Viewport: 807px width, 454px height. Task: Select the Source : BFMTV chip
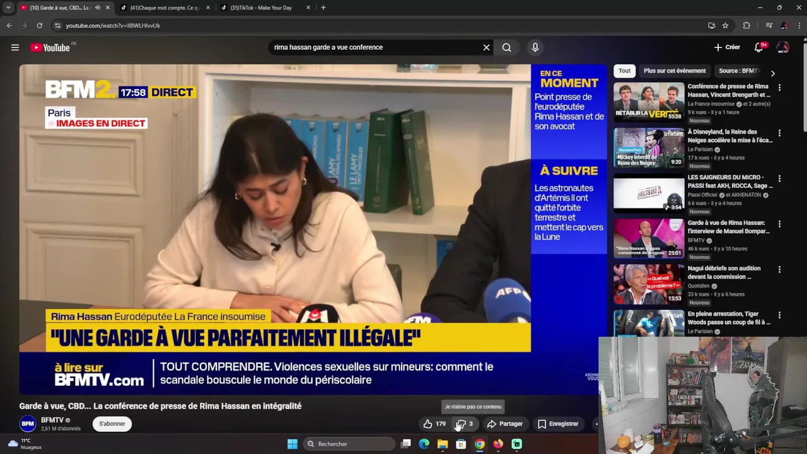738,71
